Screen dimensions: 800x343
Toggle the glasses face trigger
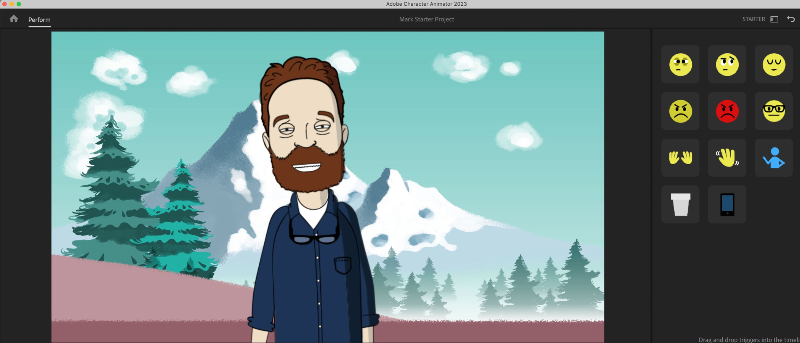tap(774, 111)
